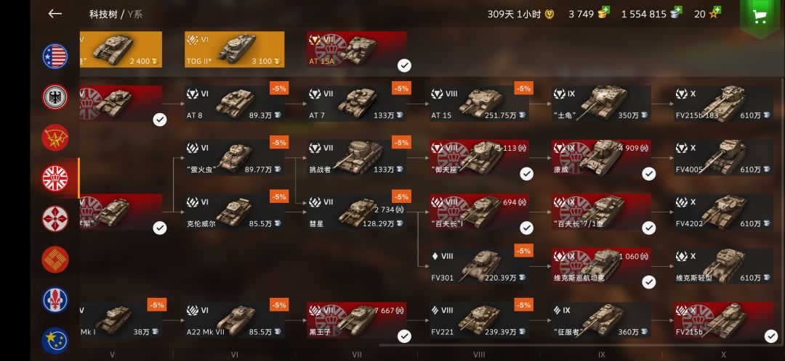
Task: Open the FV215b 183 tank card
Action: 723,104
